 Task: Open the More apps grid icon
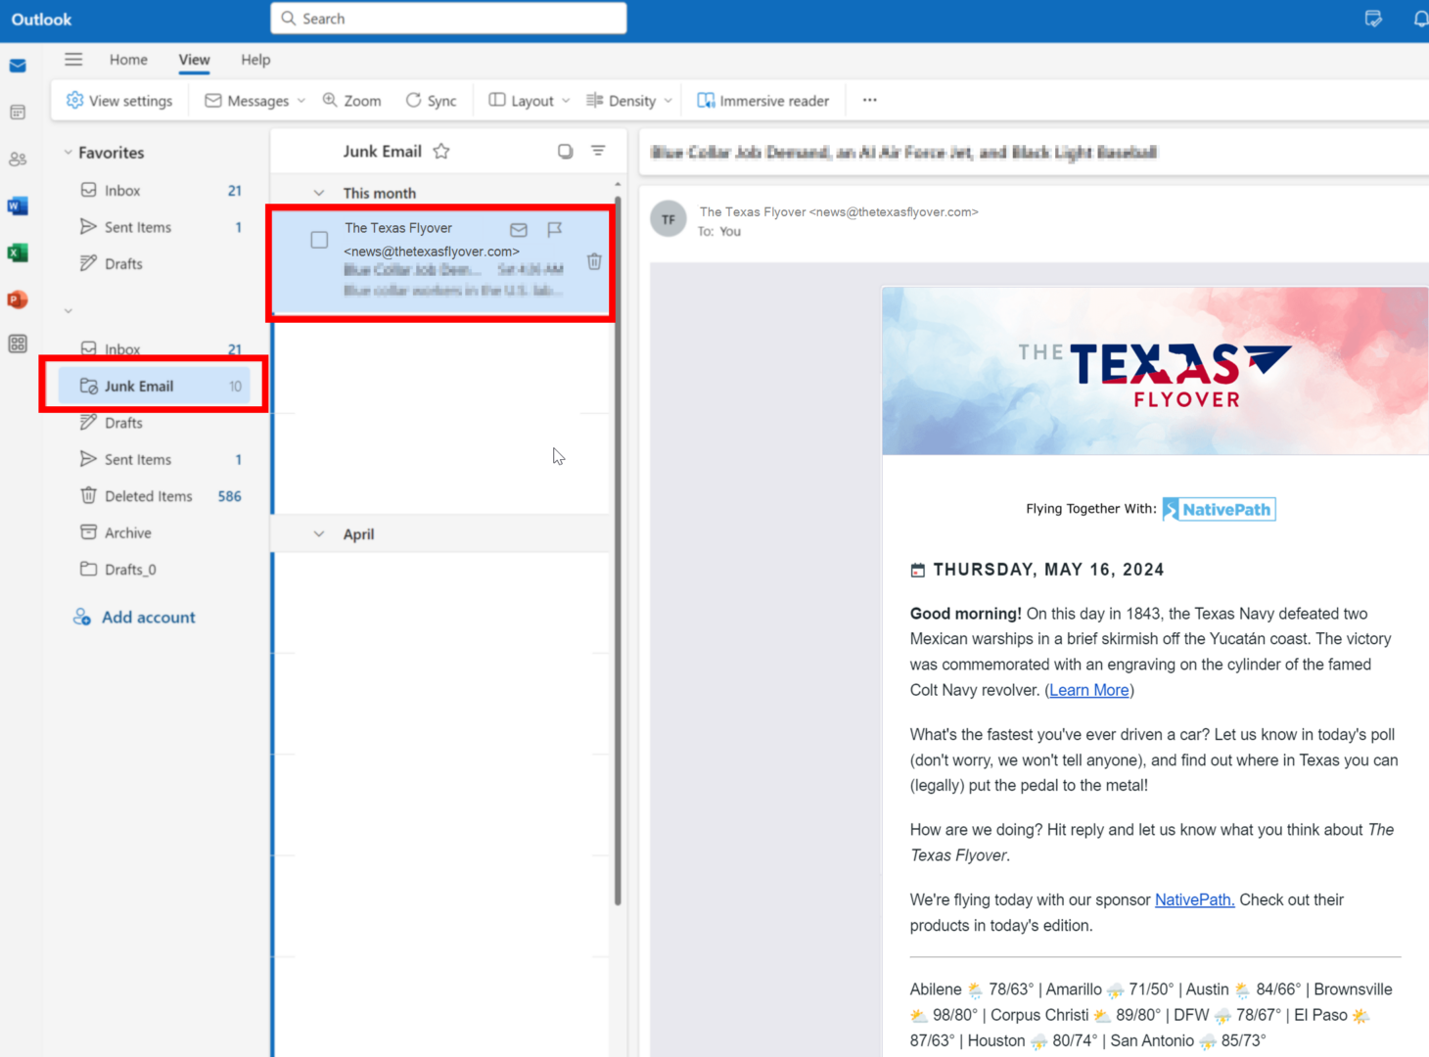(18, 344)
